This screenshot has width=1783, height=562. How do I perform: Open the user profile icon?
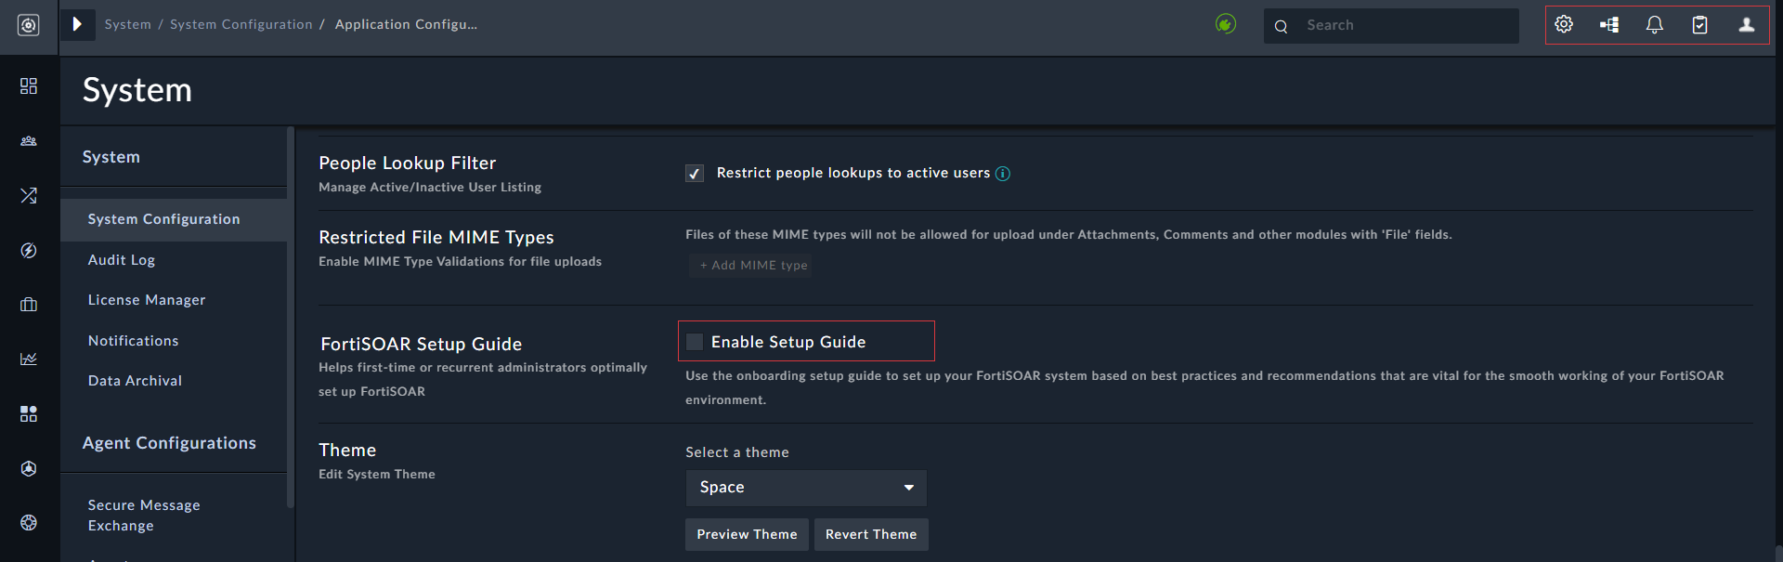pos(1747,25)
